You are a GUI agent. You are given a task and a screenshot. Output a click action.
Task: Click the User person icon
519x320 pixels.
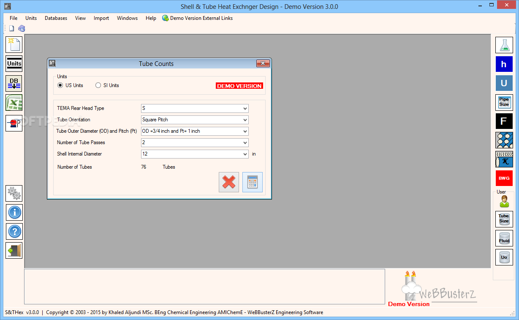504,202
